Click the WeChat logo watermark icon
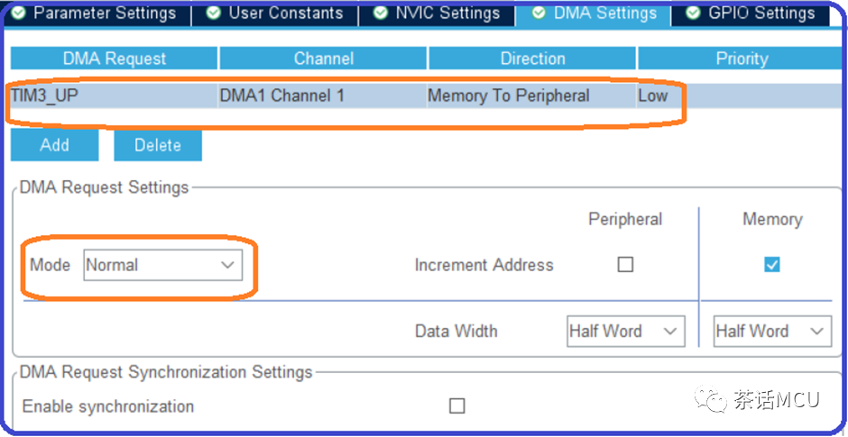The width and height of the screenshot is (848, 437). coord(710,398)
